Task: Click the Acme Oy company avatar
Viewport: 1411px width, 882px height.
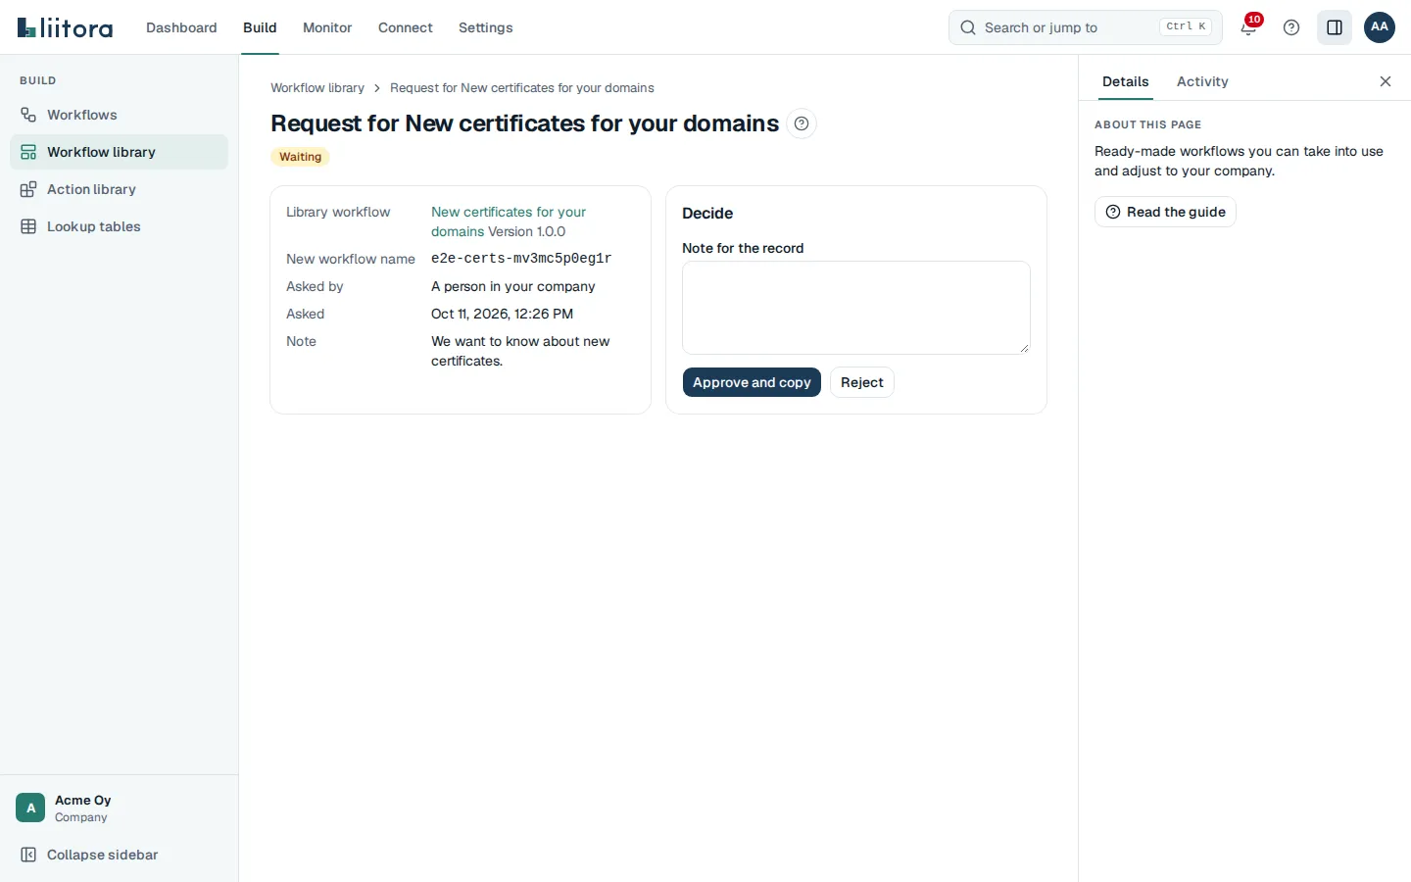Action: (30, 808)
